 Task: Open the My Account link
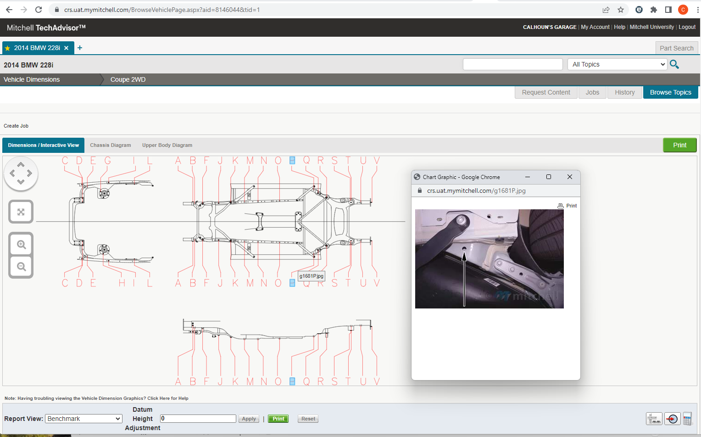coord(595,27)
